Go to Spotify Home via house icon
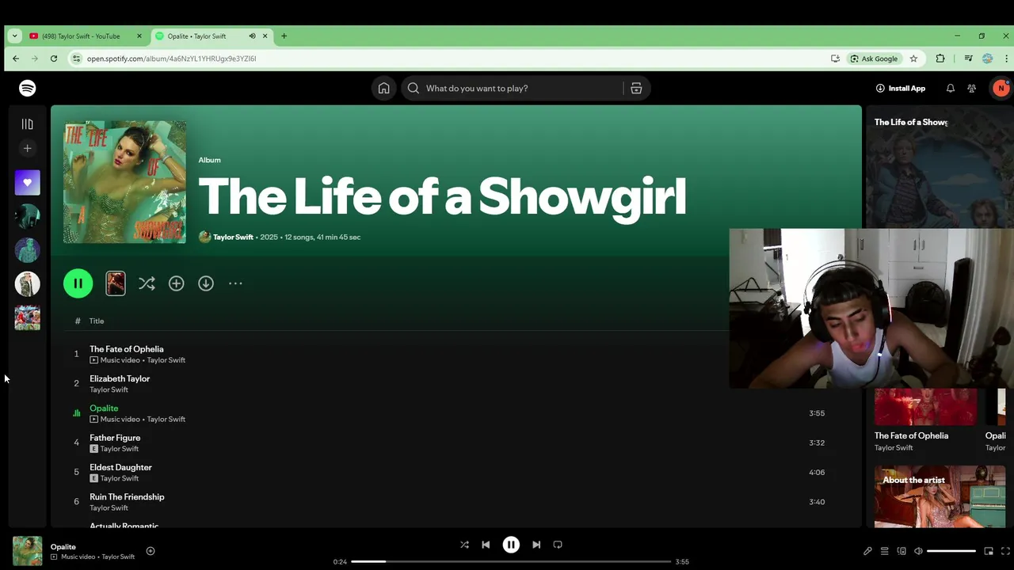The image size is (1014, 570). click(383, 88)
